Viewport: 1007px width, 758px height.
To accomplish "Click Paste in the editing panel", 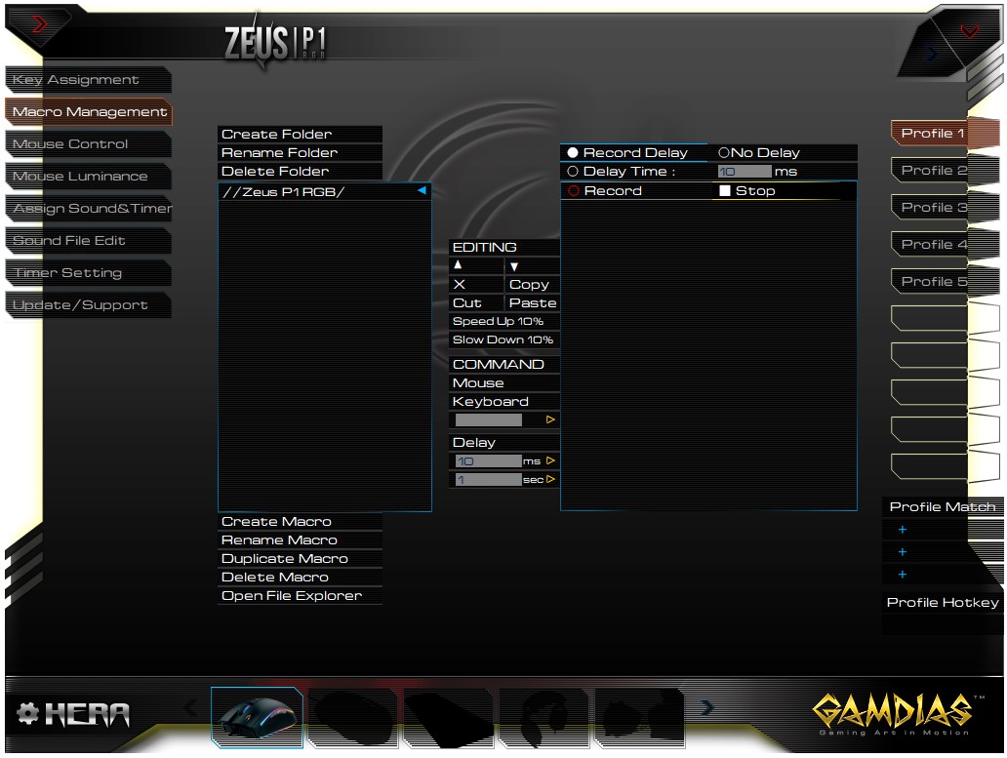I will tap(533, 303).
